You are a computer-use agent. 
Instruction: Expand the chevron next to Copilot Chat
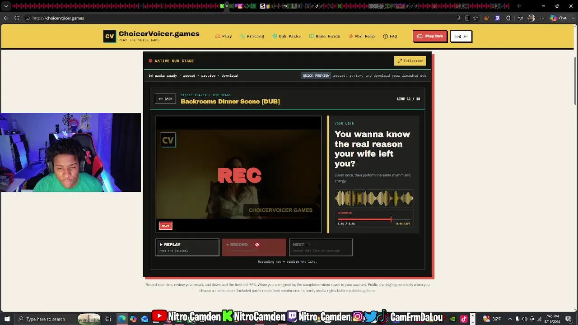pyautogui.click(x=572, y=18)
